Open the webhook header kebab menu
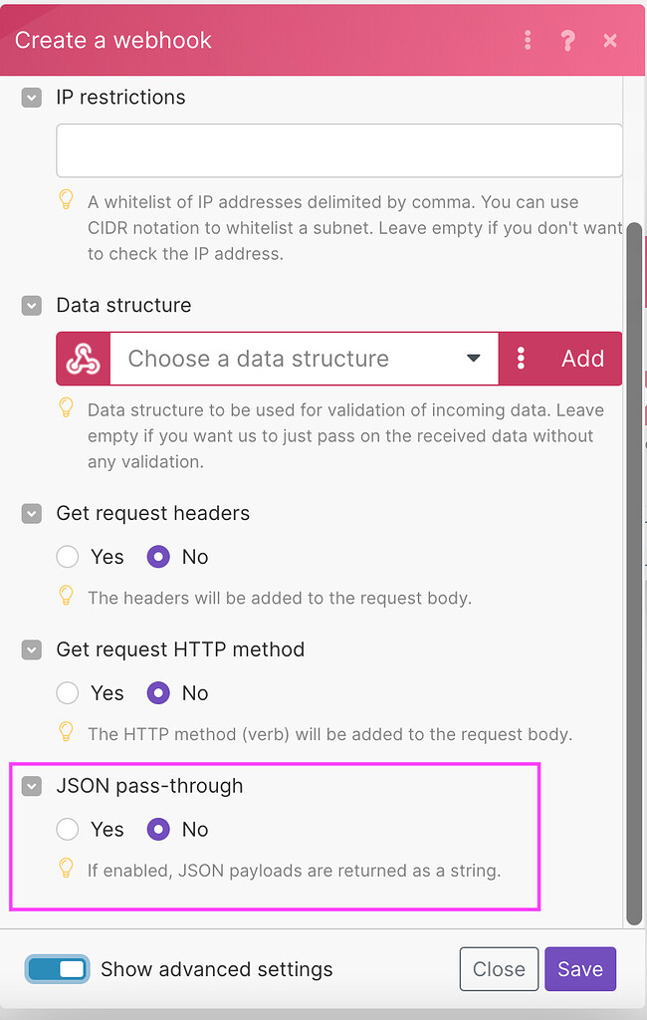Viewport: 647px width, 1020px height. tap(528, 40)
